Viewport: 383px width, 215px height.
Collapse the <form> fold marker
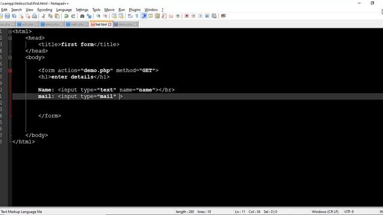point(10,70)
